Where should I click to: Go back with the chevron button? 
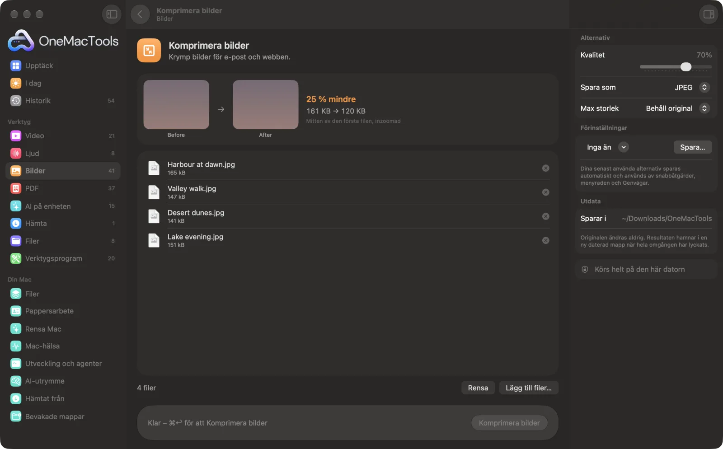pos(140,14)
